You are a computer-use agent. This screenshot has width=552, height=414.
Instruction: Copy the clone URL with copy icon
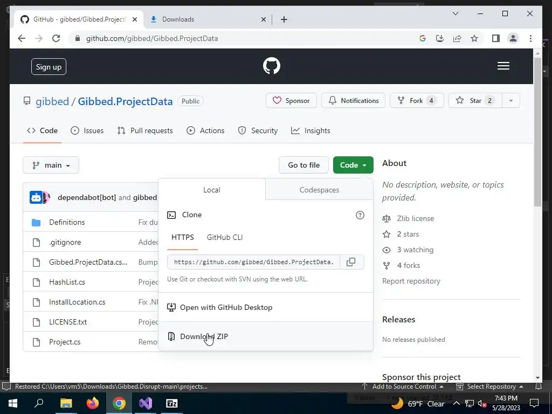[351, 262]
